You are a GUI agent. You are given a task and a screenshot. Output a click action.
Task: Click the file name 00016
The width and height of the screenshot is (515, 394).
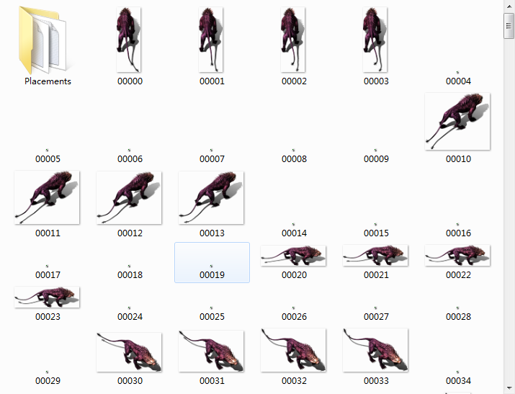click(459, 233)
